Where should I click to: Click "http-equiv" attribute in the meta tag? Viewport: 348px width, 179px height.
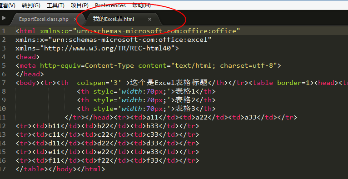60,66
